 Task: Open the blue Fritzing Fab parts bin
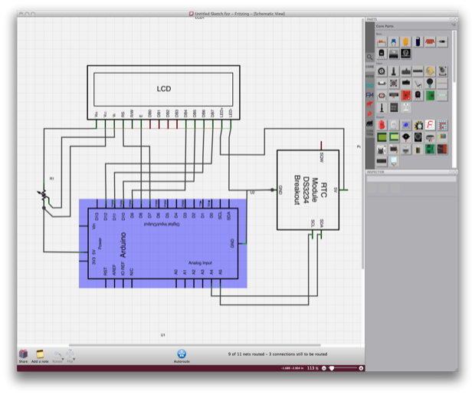tap(369, 95)
